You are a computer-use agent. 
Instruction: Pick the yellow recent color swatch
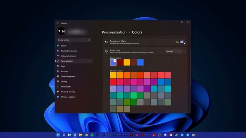(x=127, y=62)
